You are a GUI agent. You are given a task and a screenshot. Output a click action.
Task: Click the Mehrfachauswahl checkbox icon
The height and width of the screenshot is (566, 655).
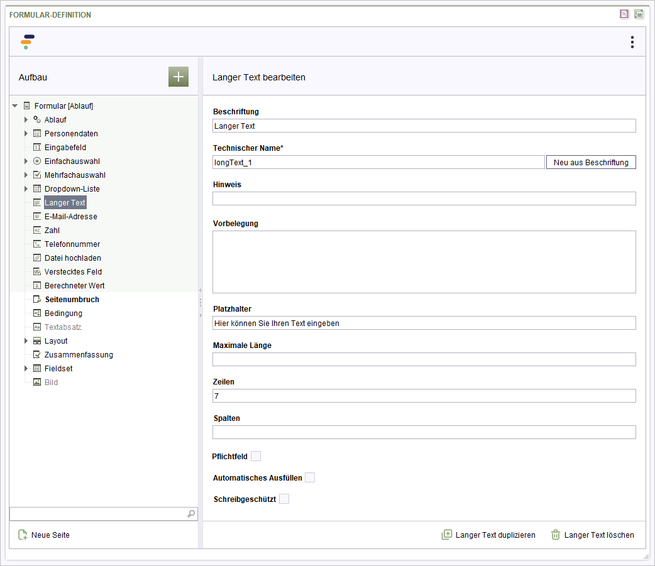pos(37,175)
